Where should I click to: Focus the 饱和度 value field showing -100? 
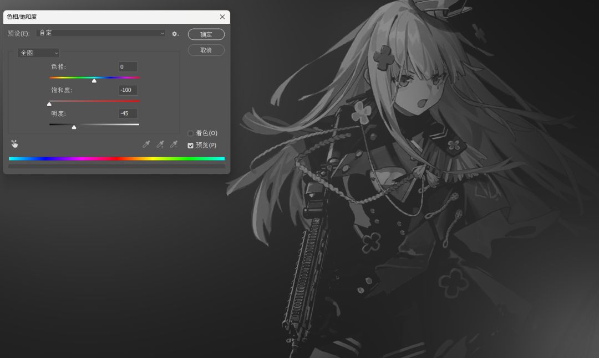coord(128,90)
